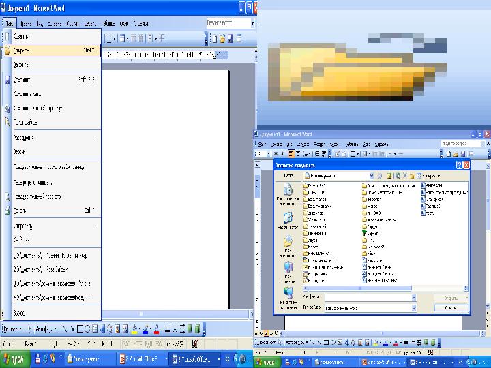This screenshot has height=368, width=491.
Task: Click the Открыть button in Open dialog
Action: [x=451, y=298]
